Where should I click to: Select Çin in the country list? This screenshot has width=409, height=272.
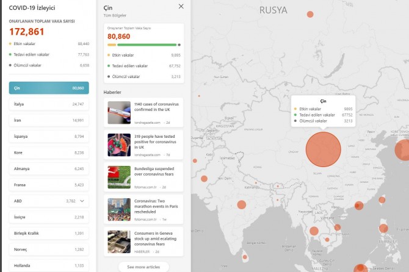49,88
